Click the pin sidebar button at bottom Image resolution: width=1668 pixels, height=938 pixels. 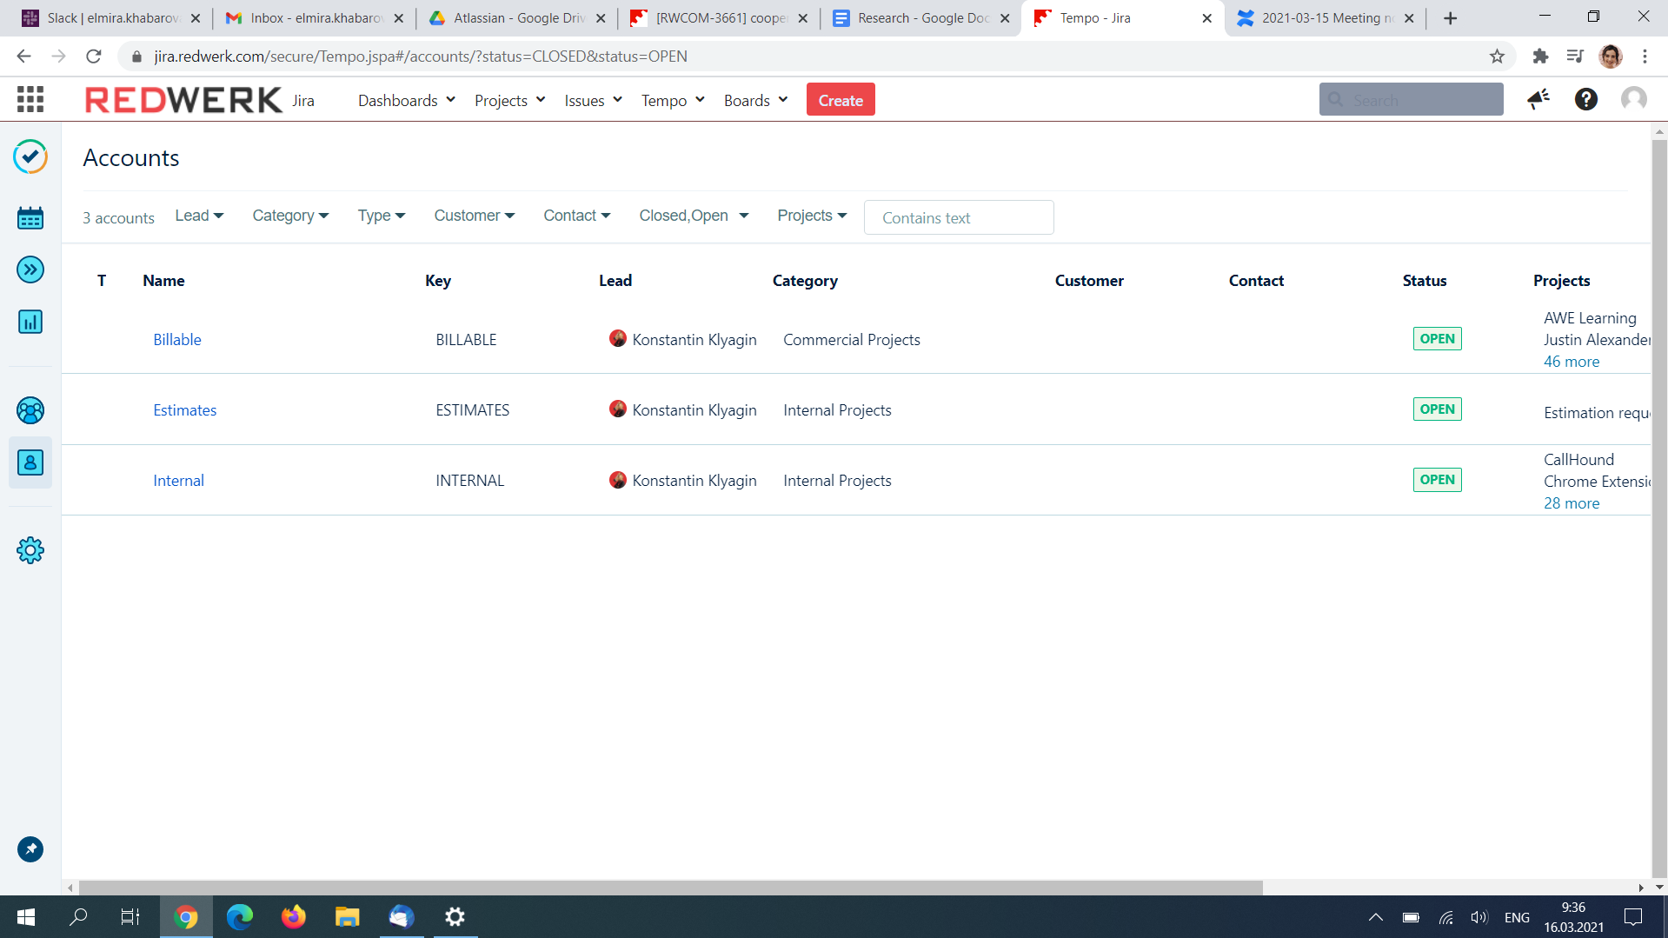(x=30, y=849)
